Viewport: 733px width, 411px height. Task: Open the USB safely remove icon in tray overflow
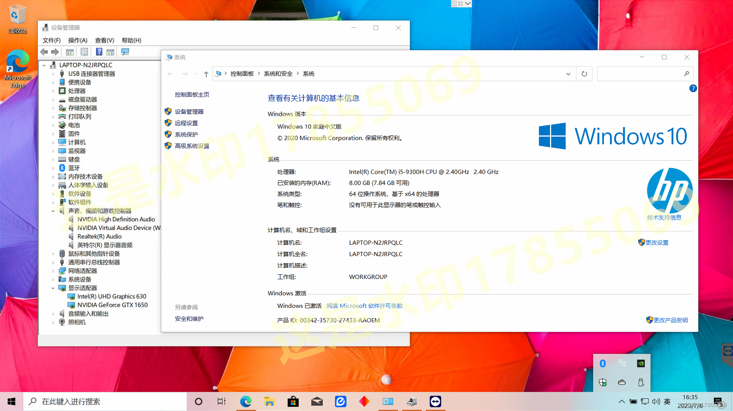point(641,382)
